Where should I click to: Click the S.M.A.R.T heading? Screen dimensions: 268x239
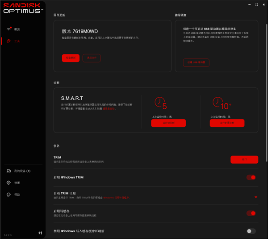click(72, 98)
